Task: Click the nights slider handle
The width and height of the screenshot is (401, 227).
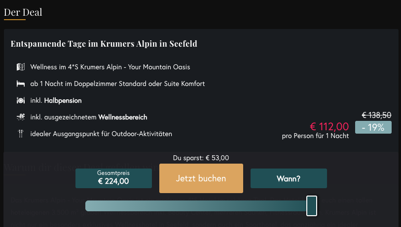Action: (312, 206)
